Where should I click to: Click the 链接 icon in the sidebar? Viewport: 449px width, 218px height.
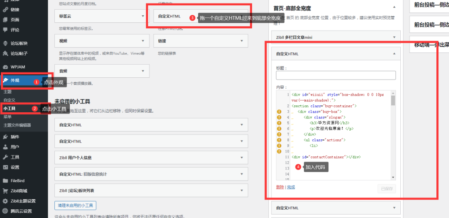point(5,9)
